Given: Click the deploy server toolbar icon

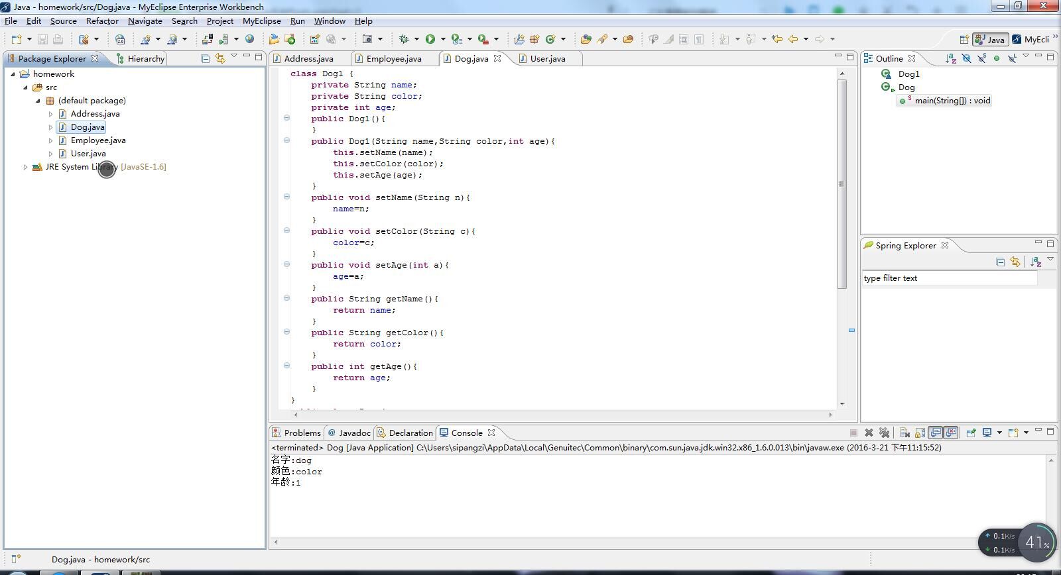Looking at the screenshot, I should coord(208,39).
